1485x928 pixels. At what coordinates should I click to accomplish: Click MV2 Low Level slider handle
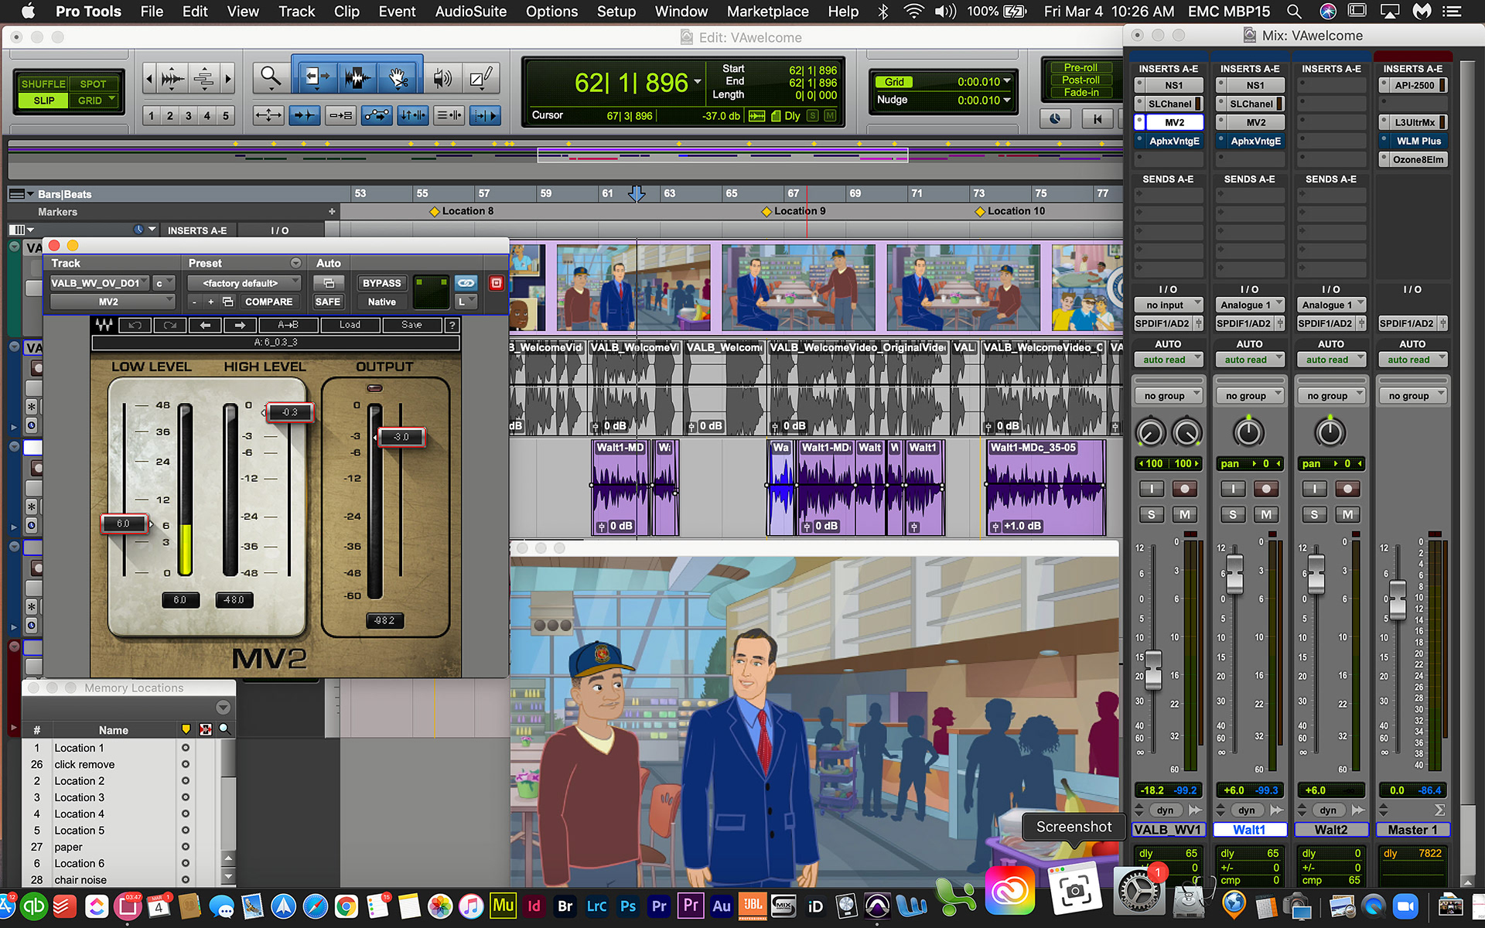tap(124, 524)
